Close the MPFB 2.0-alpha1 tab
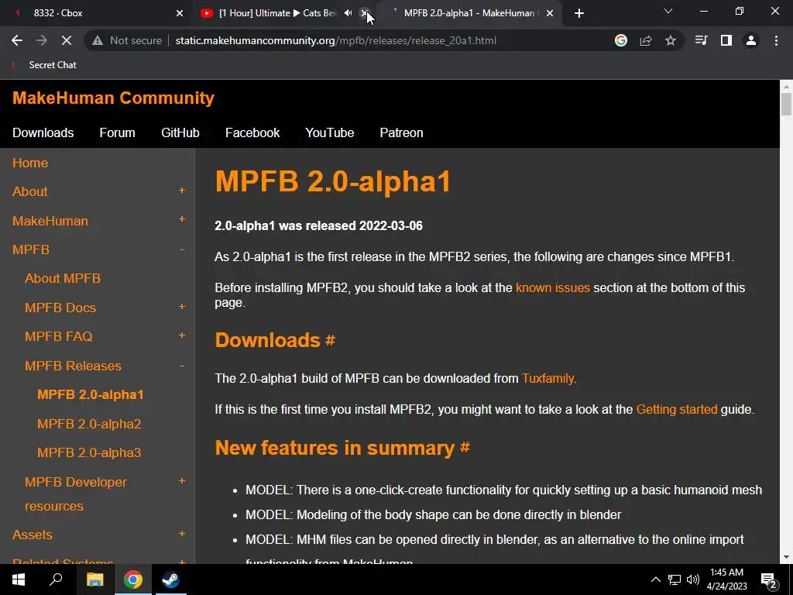The height and width of the screenshot is (595, 793). pos(550,13)
